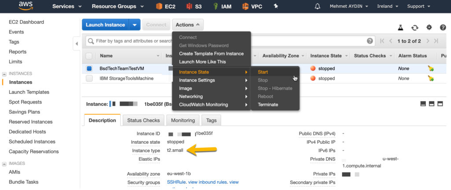Screen dimensions: 451x190
Task: Open the Ireland region dropdown
Action: pyautogui.click(x=388, y=6)
